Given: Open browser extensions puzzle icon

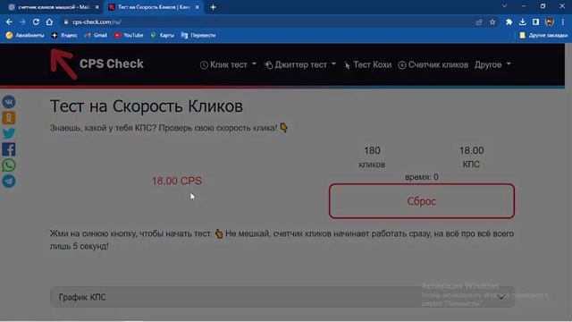Looking at the screenshot, I should click(509, 21).
